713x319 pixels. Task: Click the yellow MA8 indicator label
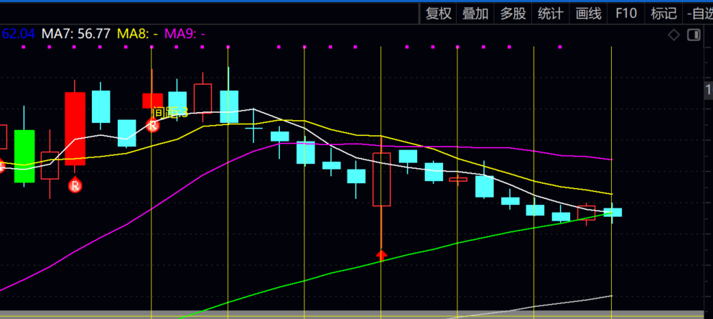point(137,33)
